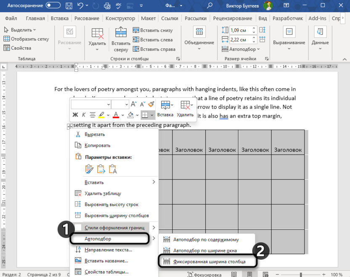The width and height of the screenshot is (350, 277).
Task: Click the shading paint bucket icon
Action: [130, 115]
